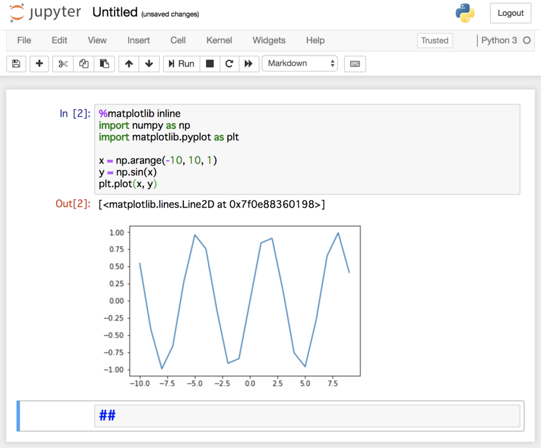541x448 pixels.
Task: Open the View menu
Action: pyautogui.click(x=97, y=40)
